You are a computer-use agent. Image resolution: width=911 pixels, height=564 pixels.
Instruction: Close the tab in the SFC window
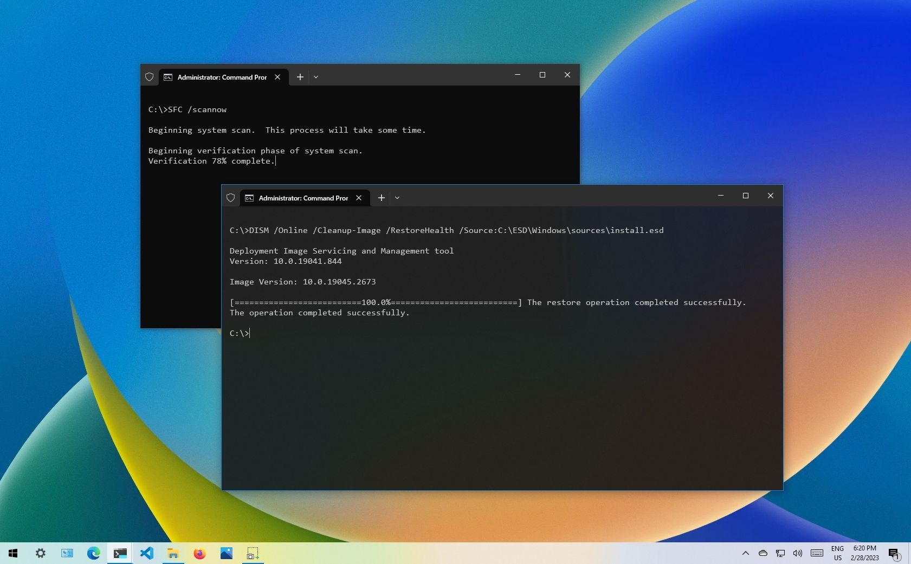277,77
